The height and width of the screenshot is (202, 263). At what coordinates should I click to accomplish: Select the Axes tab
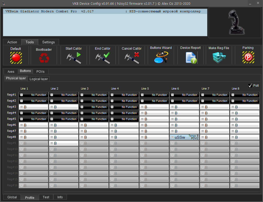click(11, 71)
